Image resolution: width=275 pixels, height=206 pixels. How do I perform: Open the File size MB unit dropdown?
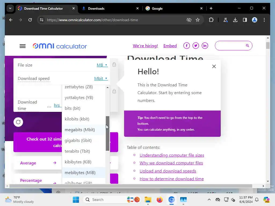(102, 65)
